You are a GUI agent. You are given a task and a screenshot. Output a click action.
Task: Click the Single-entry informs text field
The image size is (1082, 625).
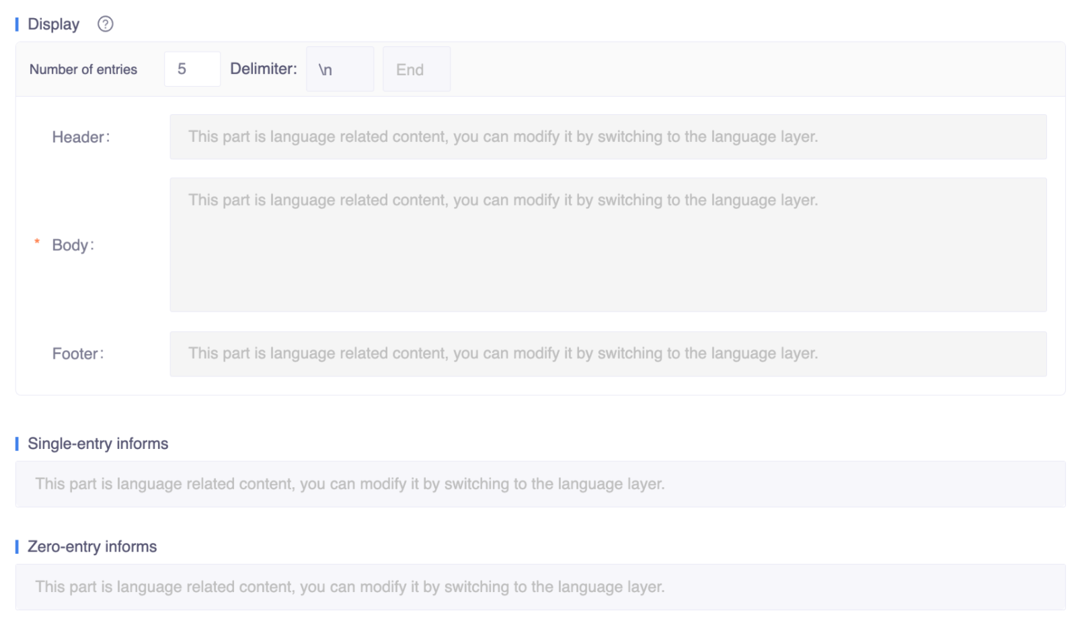(540, 484)
